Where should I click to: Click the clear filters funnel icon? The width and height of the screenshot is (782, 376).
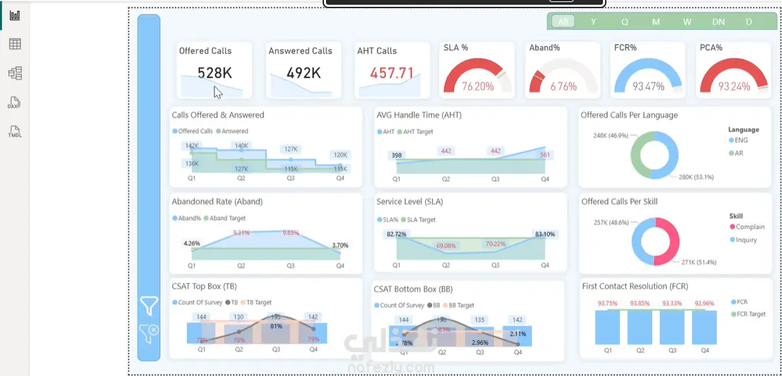click(150, 333)
